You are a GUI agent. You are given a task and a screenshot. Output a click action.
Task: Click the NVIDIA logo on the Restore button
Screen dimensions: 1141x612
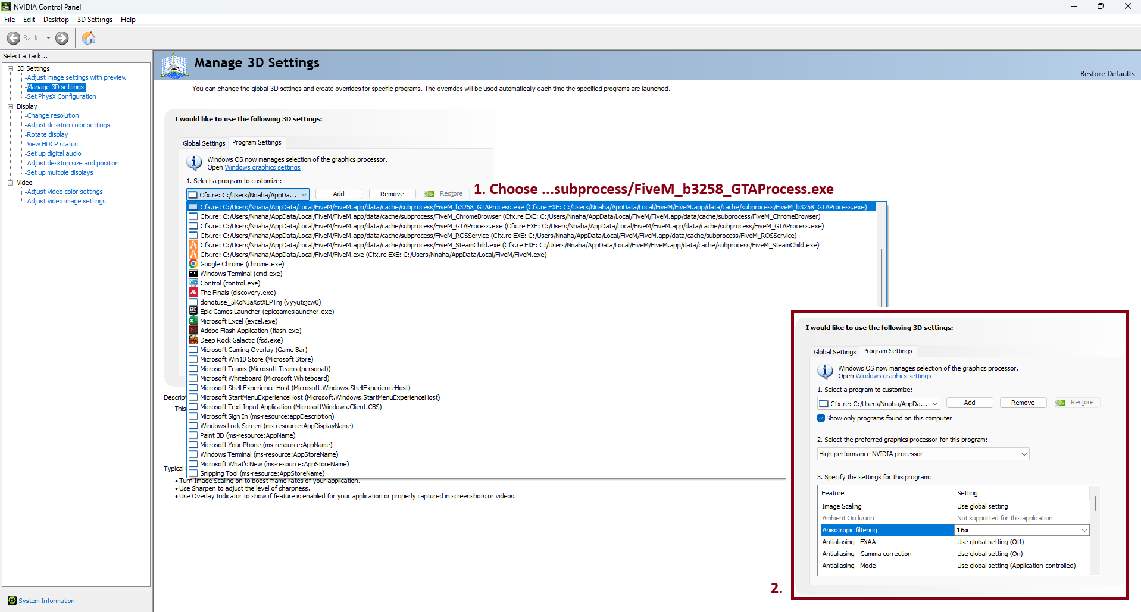[x=430, y=193]
